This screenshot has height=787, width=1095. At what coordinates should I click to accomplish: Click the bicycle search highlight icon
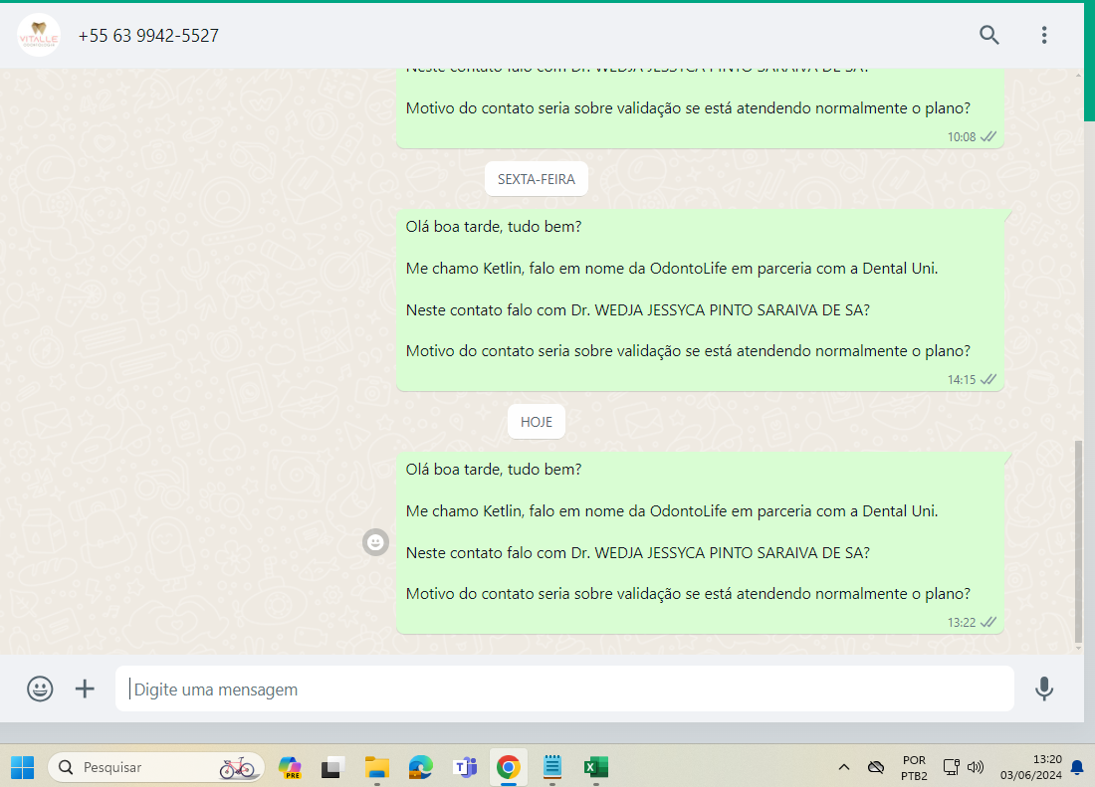237,767
